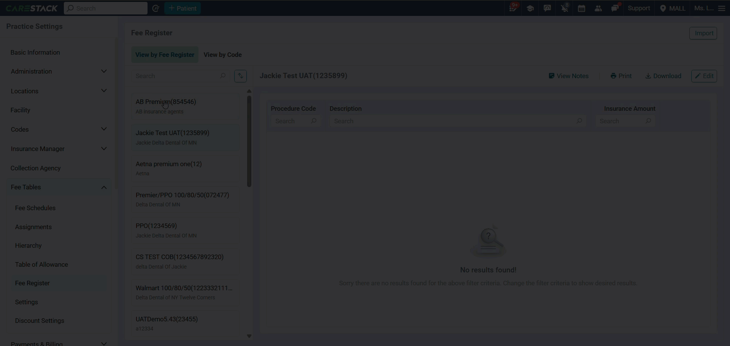
Task: Click the Edit button for Jackie Test UAT
Action: point(704,76)
